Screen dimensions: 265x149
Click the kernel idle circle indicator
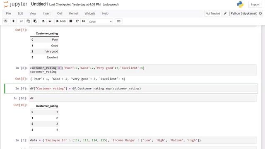point(260,13)
